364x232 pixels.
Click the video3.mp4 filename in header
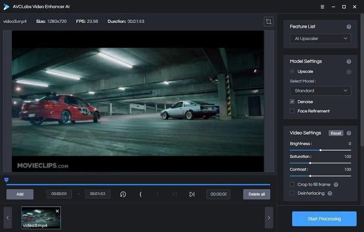point(15,21)
